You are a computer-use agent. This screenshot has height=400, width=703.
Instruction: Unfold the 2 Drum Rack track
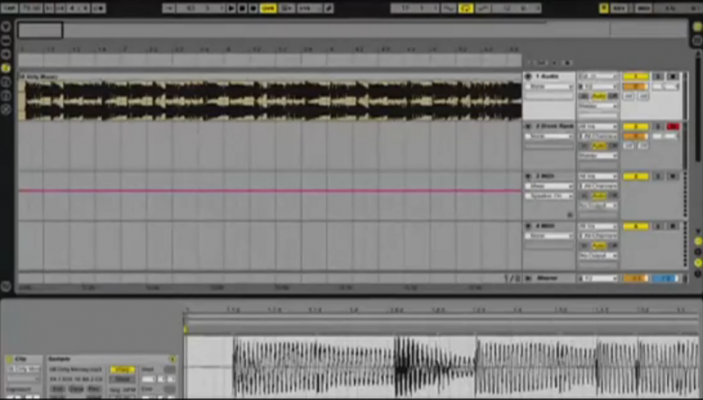[x=528, y=127]
